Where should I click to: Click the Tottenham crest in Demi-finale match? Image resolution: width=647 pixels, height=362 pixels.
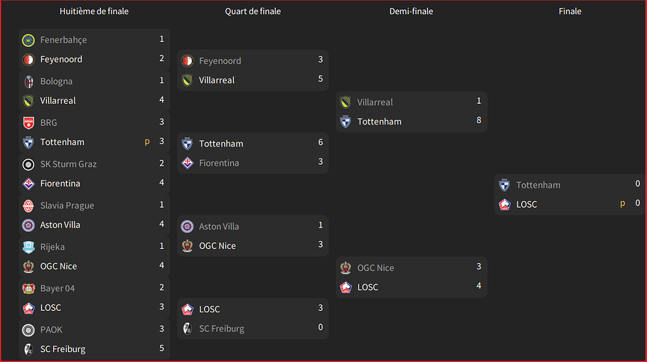coord(346,122)
